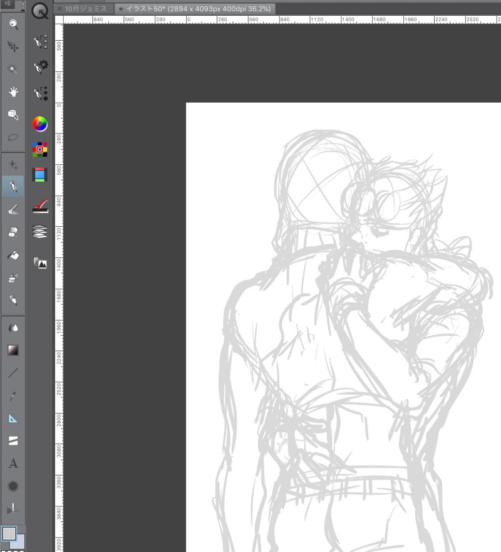This screenshot has width=501, height=552.
Task: Pick the Auto select magic wand tool
Action: pos(13,70)
